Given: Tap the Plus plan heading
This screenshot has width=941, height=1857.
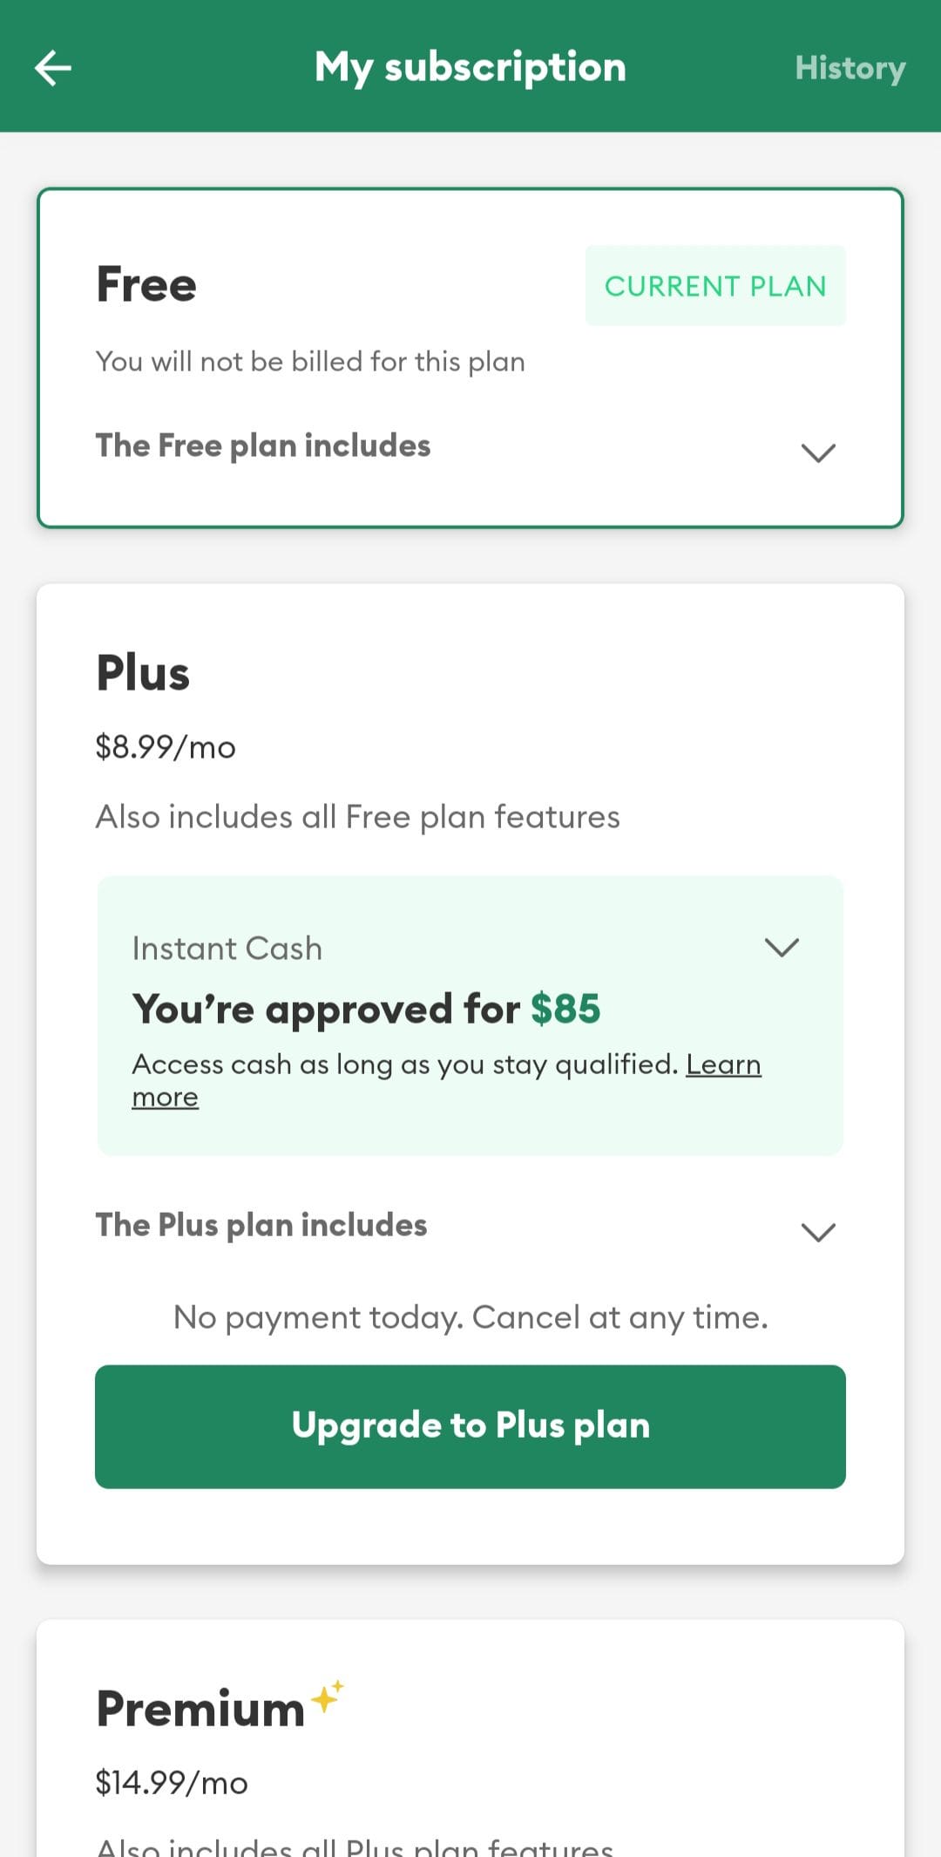Looking at the screenshot, I should click(143, 673).
